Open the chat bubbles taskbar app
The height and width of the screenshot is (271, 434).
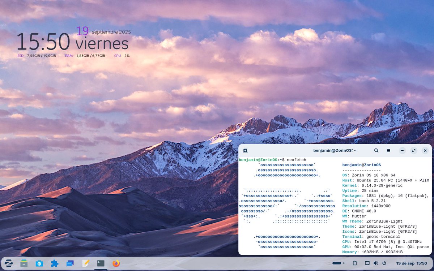70,263
